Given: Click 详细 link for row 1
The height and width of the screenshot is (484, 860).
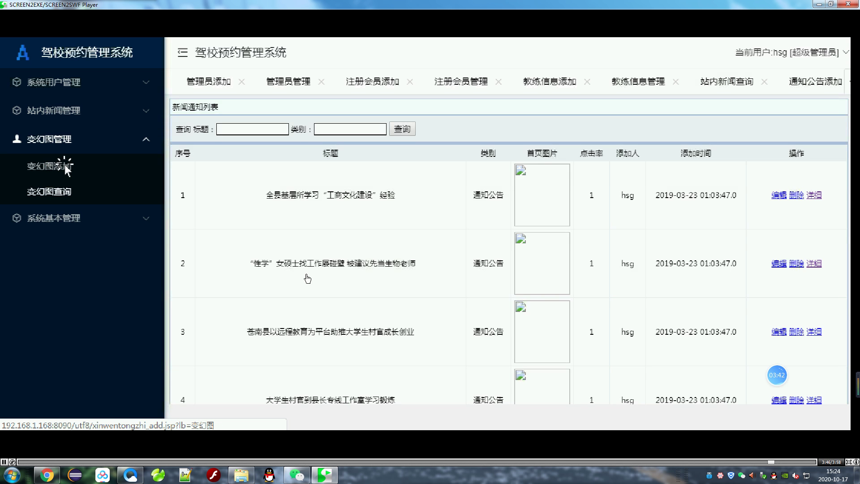Looking at the screenshot, I should coord(814,195).
